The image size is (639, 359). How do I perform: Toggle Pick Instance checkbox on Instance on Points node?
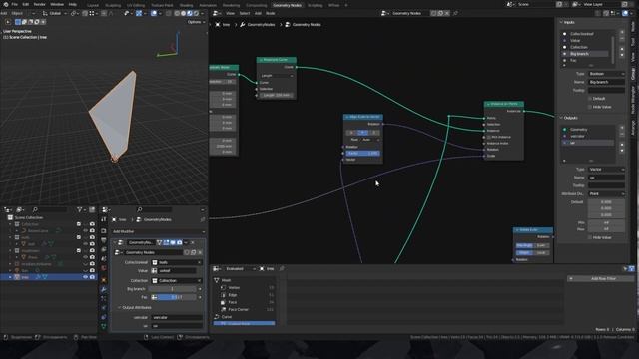click(489, 137)
